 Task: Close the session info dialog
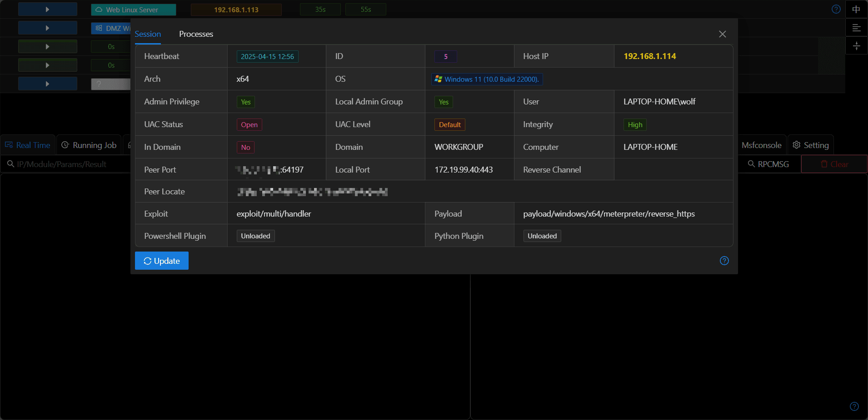coord(723,34)
